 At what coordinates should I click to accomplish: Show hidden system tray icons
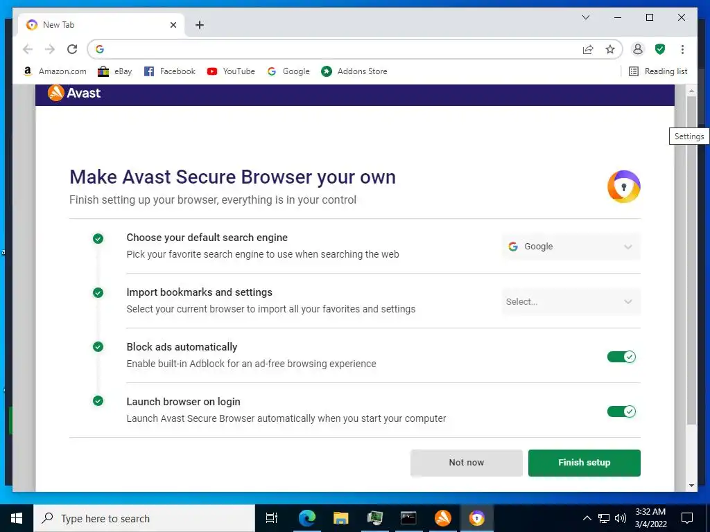click(x=587, y=518)
